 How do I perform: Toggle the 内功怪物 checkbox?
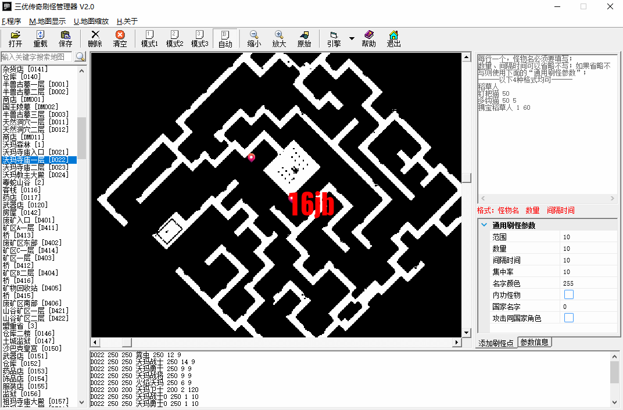tap(569, 295)
